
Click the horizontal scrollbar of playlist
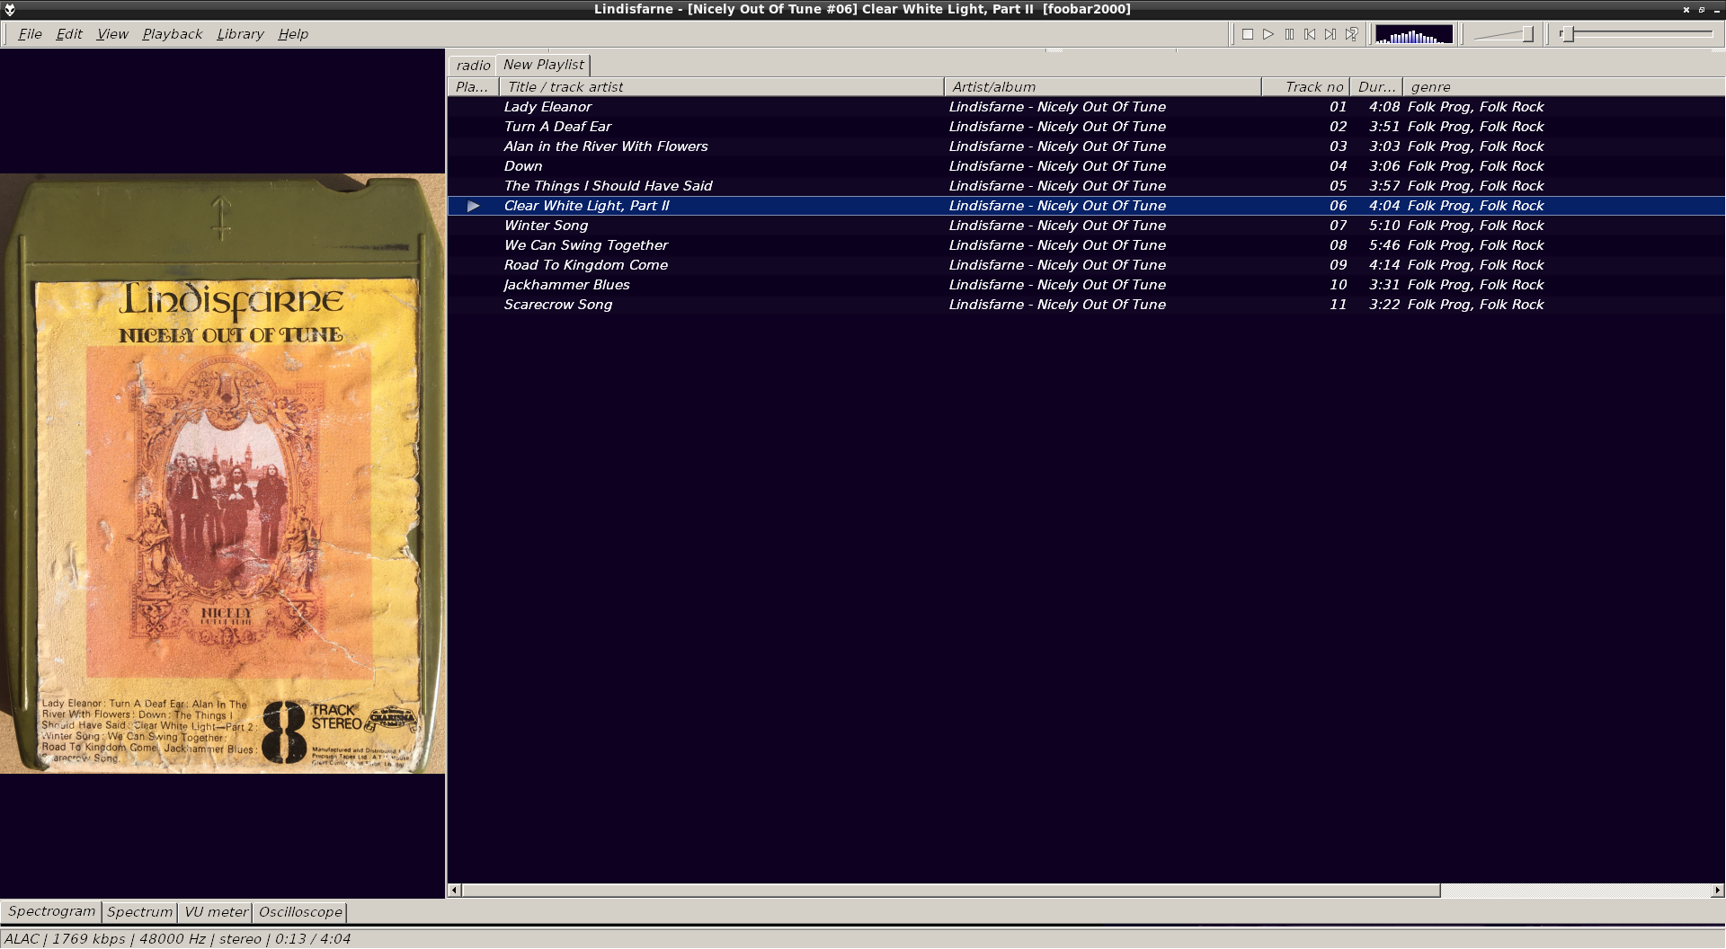click(951, 891)
